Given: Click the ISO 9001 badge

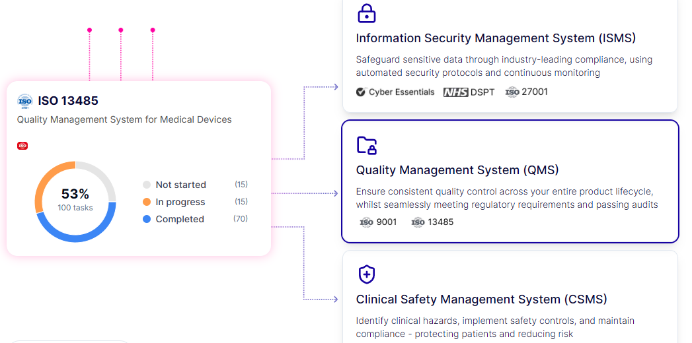Looking at the screenshot, I should click(x=378, y=222).
